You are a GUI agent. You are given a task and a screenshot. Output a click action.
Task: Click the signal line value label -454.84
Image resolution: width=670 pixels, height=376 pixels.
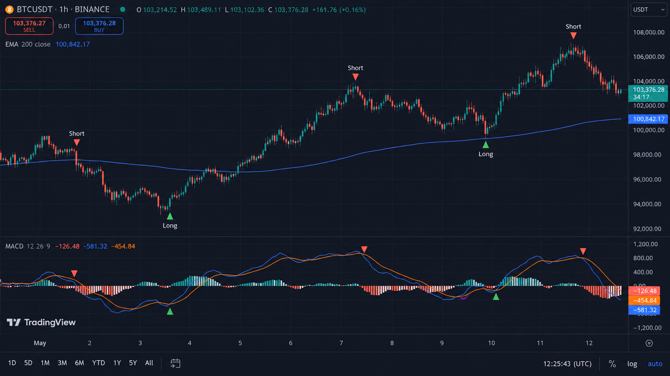(644, 301)
